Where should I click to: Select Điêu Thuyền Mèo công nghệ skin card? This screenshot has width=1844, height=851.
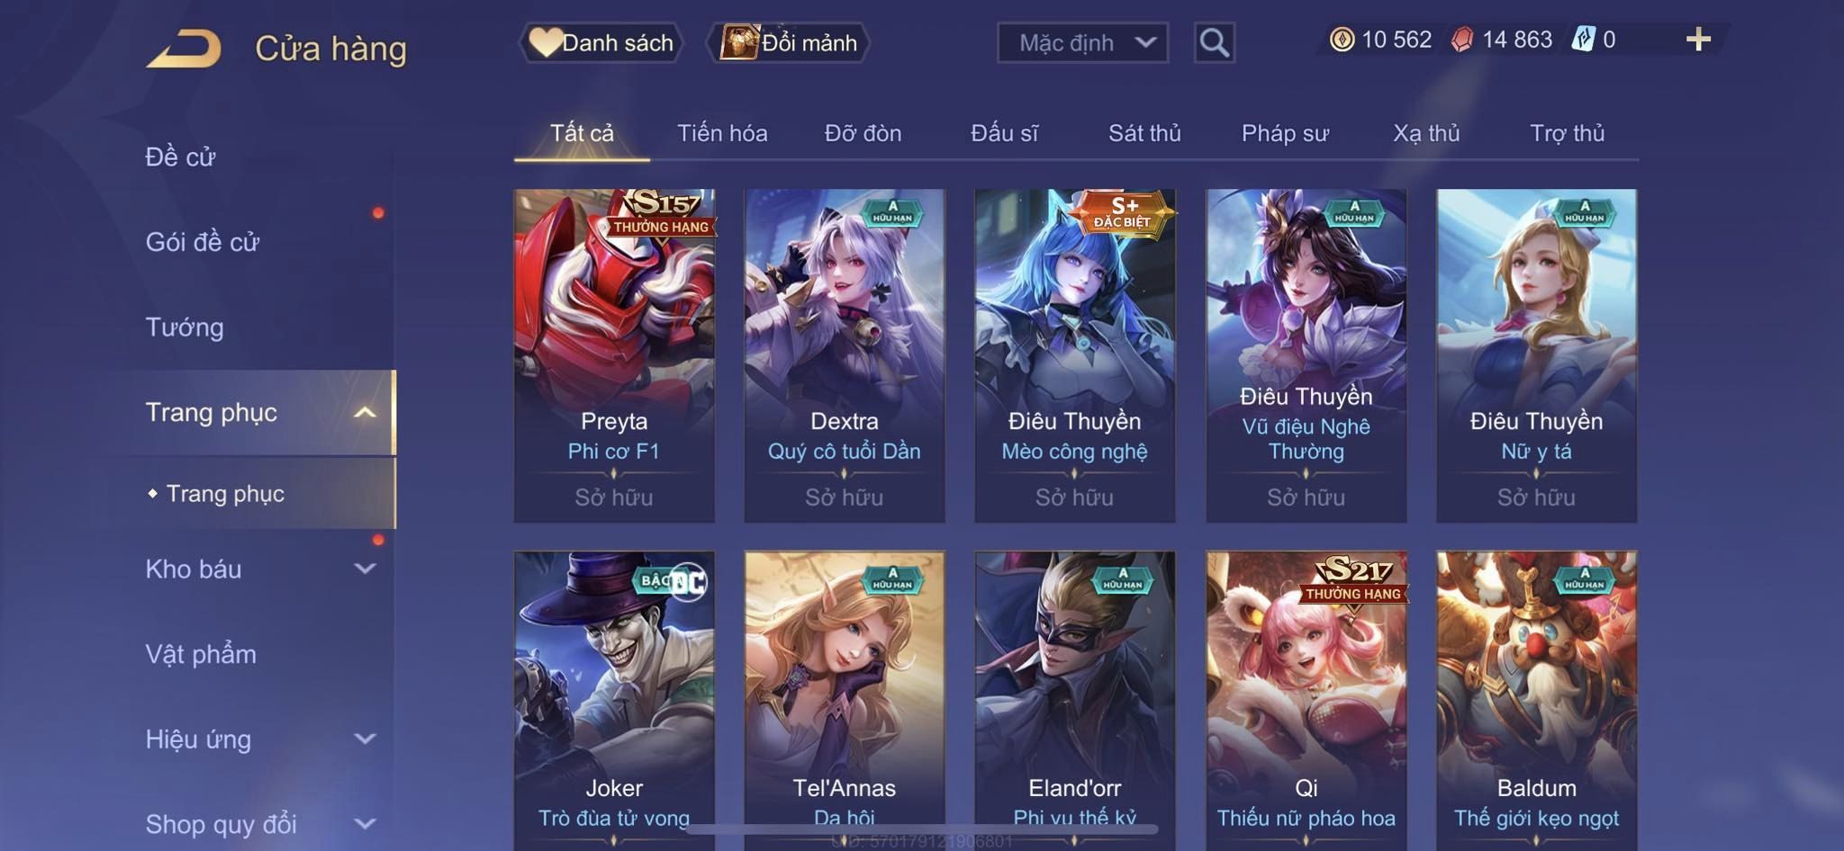[1074, 355]
